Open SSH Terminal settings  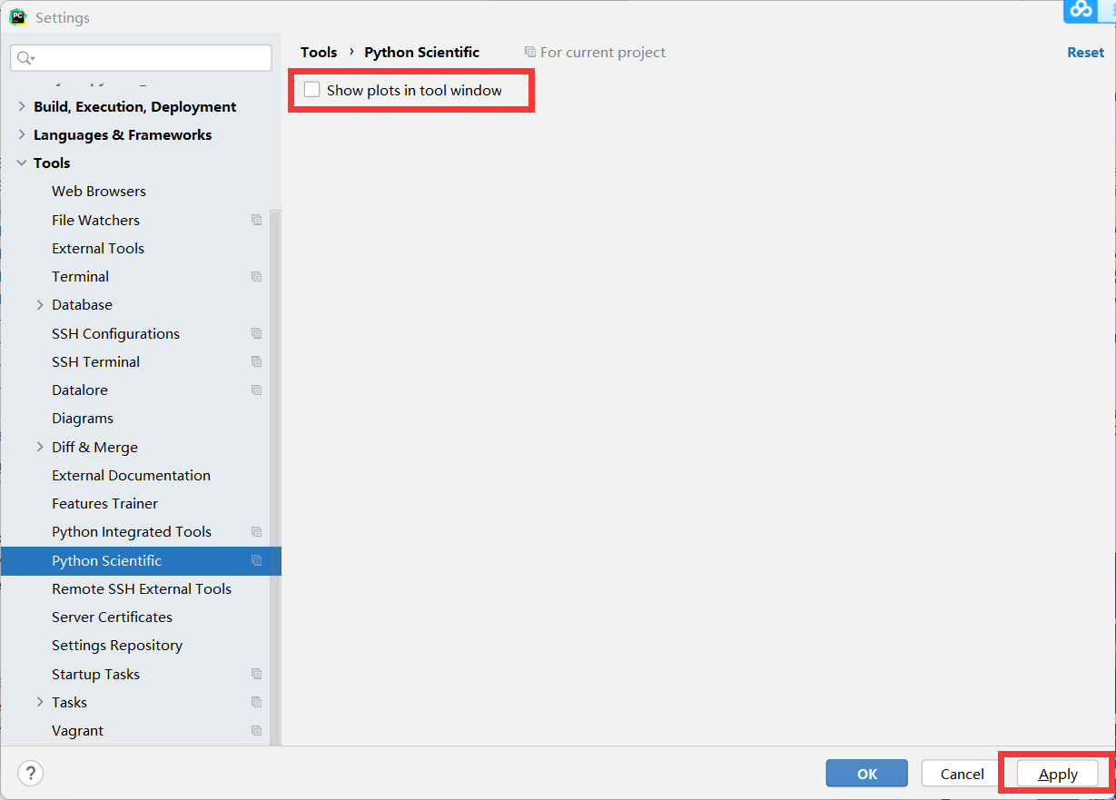(95, 361)
